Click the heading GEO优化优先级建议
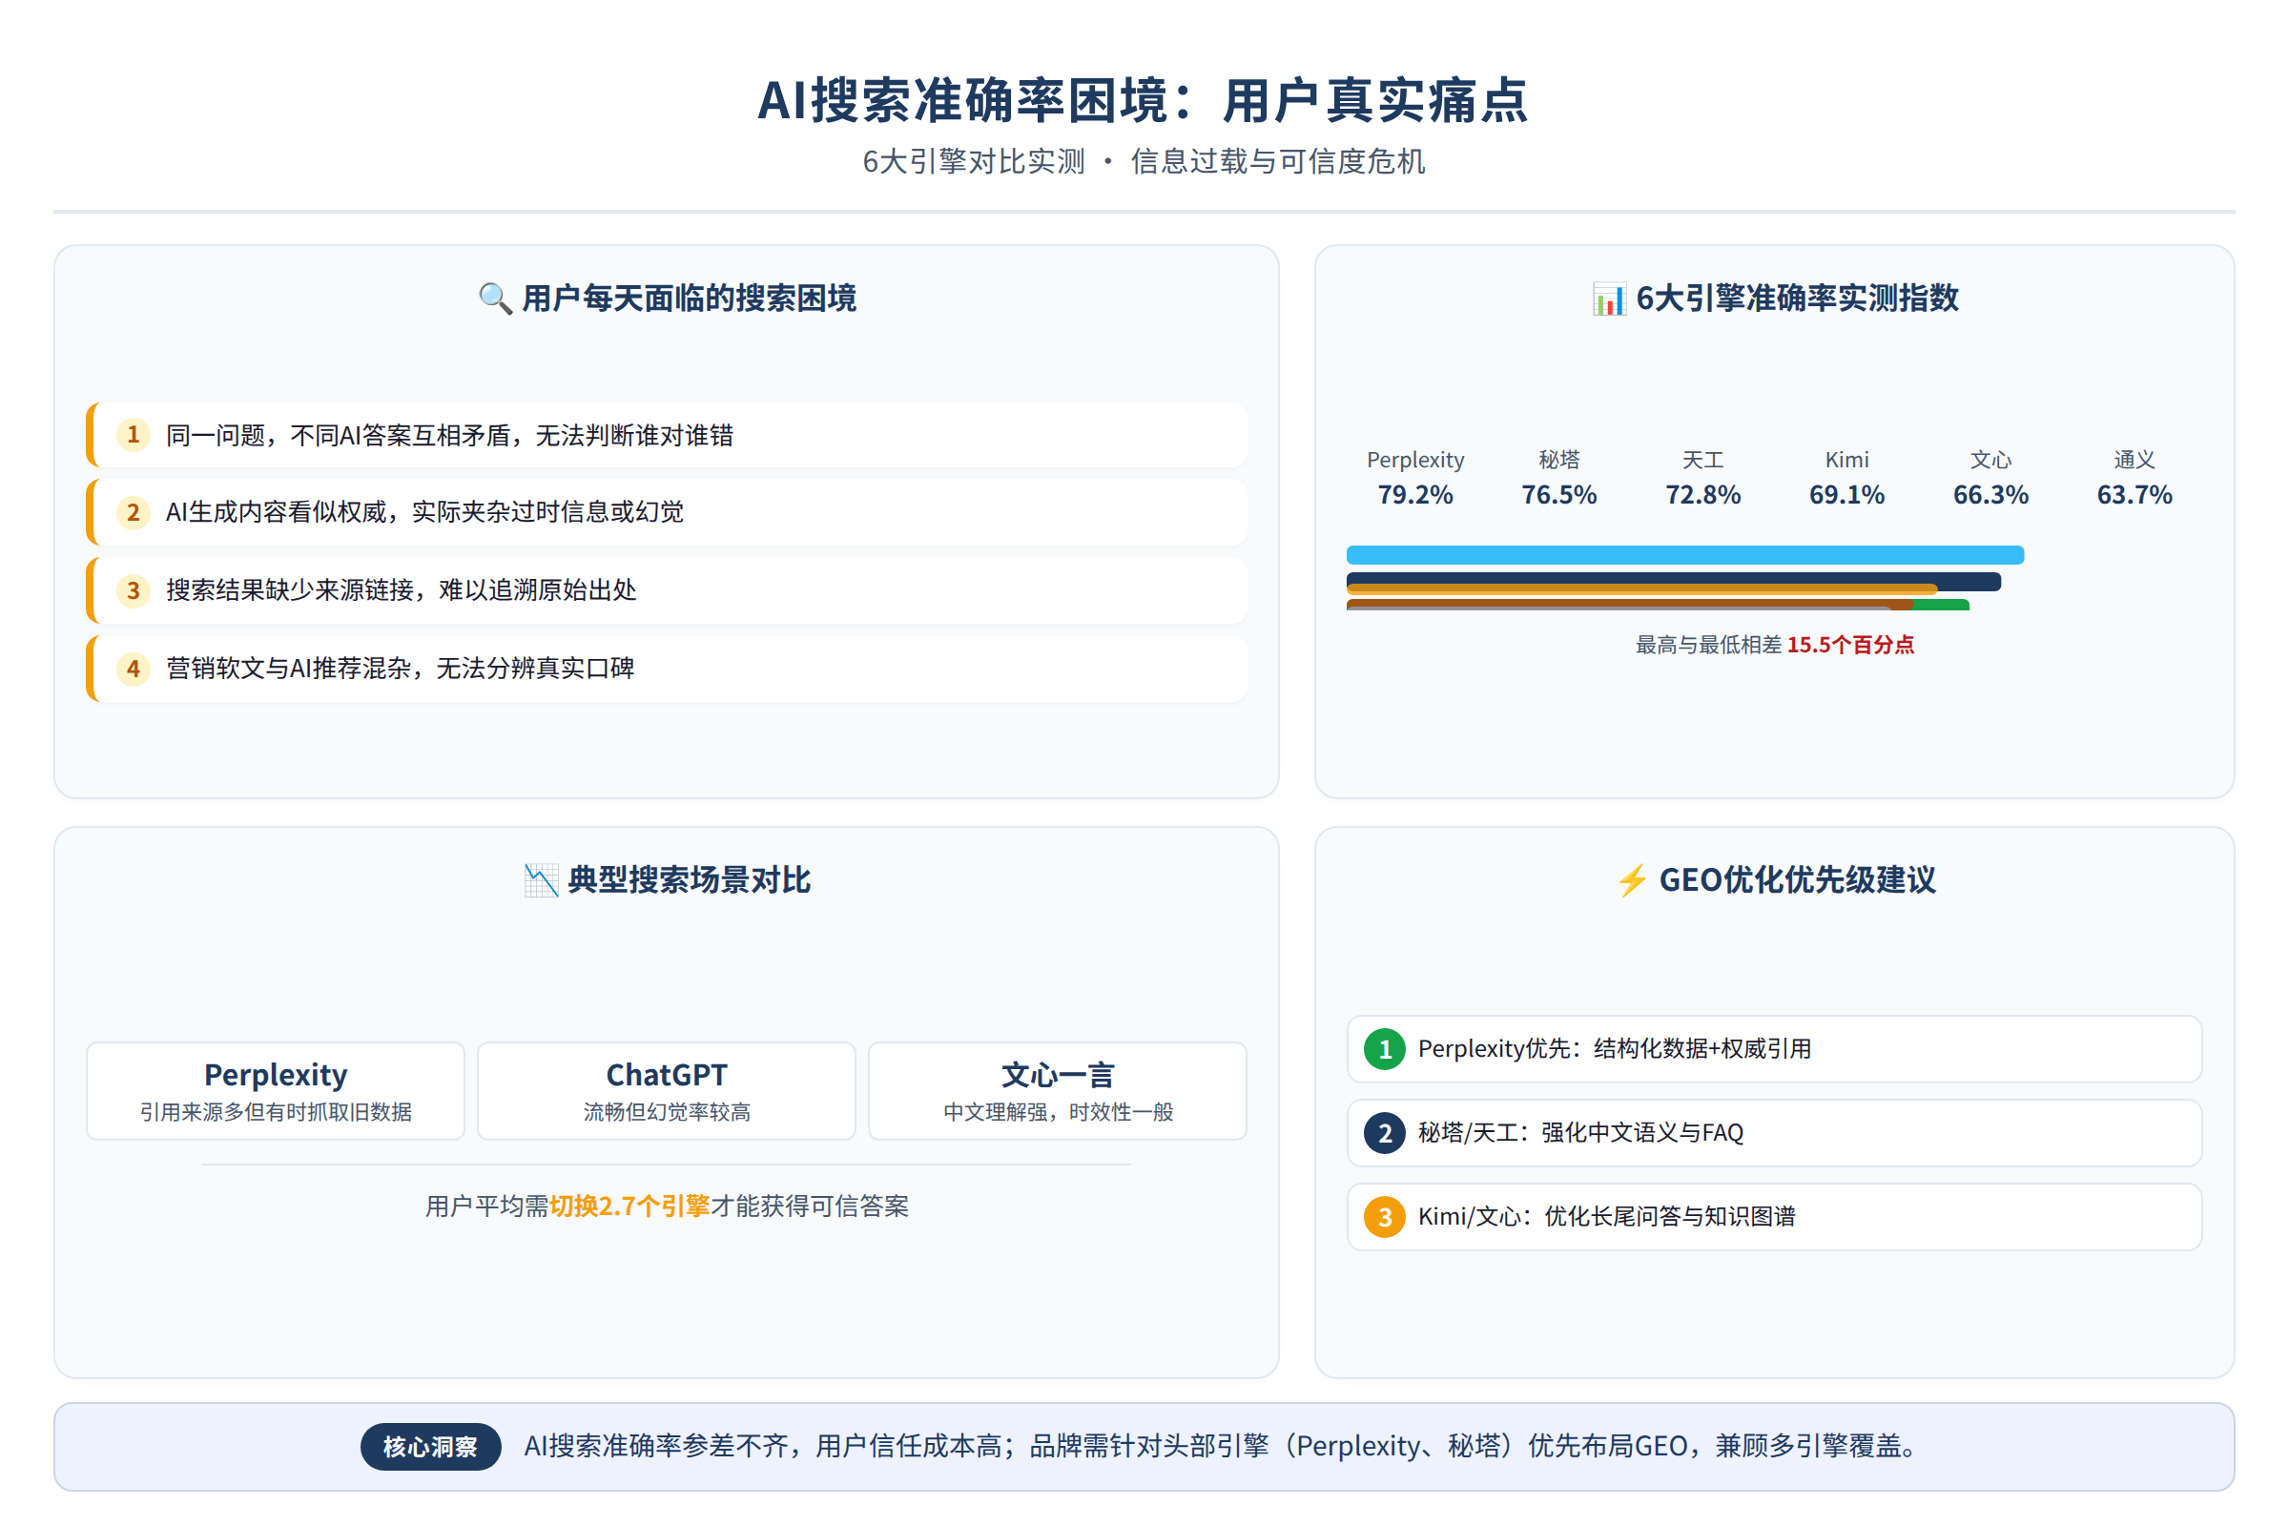The height and width of the screenshot is (1526, 2289). pos(1798,880)
